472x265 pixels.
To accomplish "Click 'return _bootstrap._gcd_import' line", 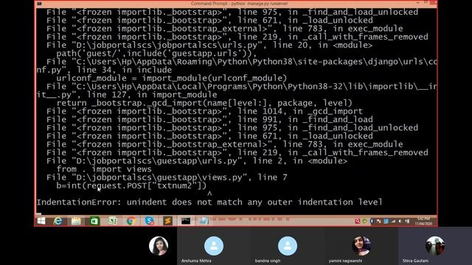I will pyautogui.click(x=204, y=103).
